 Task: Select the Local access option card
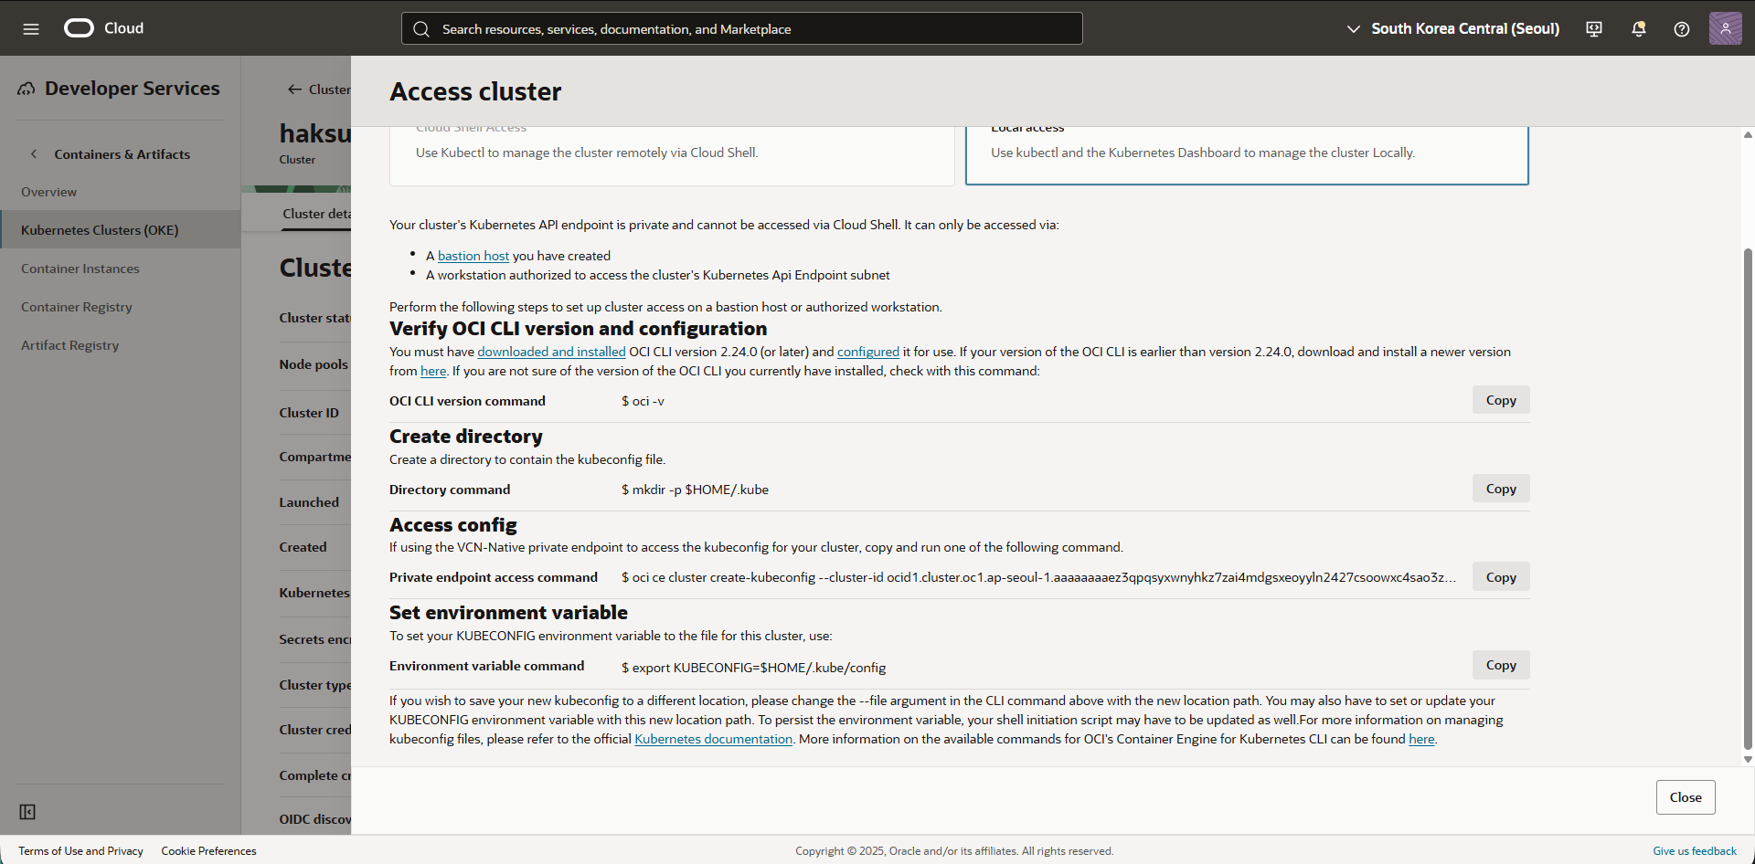pyautogui.click(x=1246, y=153)
